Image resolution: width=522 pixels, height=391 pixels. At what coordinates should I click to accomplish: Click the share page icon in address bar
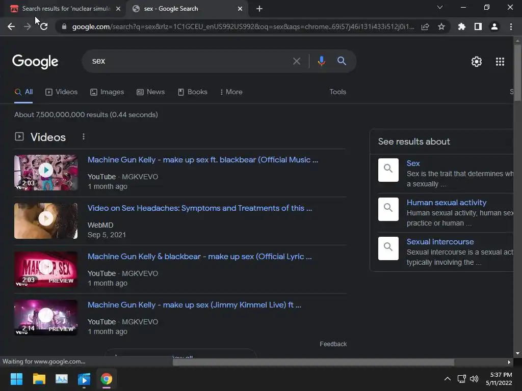[x=425, y=26]
